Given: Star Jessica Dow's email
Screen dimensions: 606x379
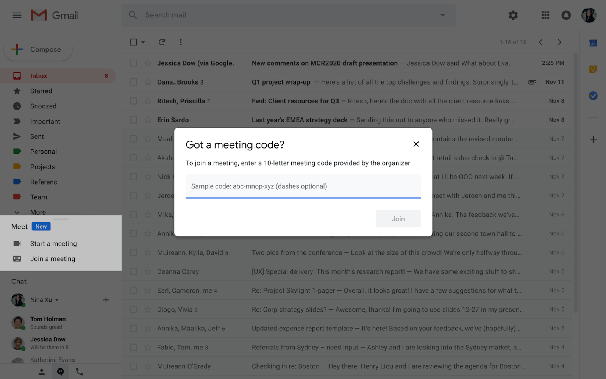Looking at the screenshot, I should [x=147, y=63].
